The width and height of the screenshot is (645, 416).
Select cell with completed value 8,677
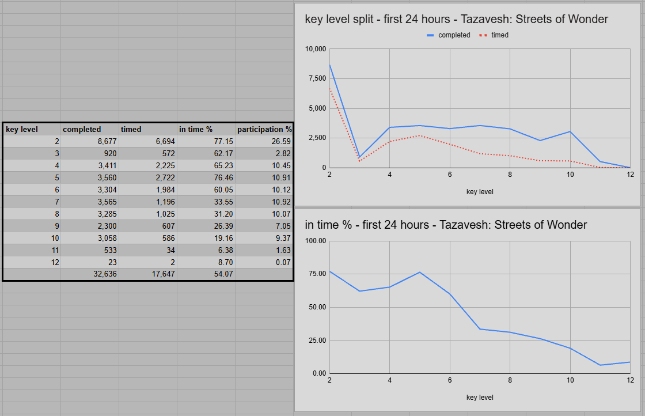point(90,142)
